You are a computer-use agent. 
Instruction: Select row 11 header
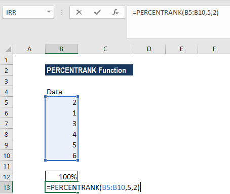click(x=7, y=166)
